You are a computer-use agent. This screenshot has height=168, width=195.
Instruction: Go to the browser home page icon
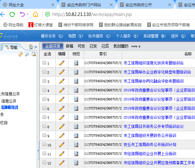(x=35, y=14)
